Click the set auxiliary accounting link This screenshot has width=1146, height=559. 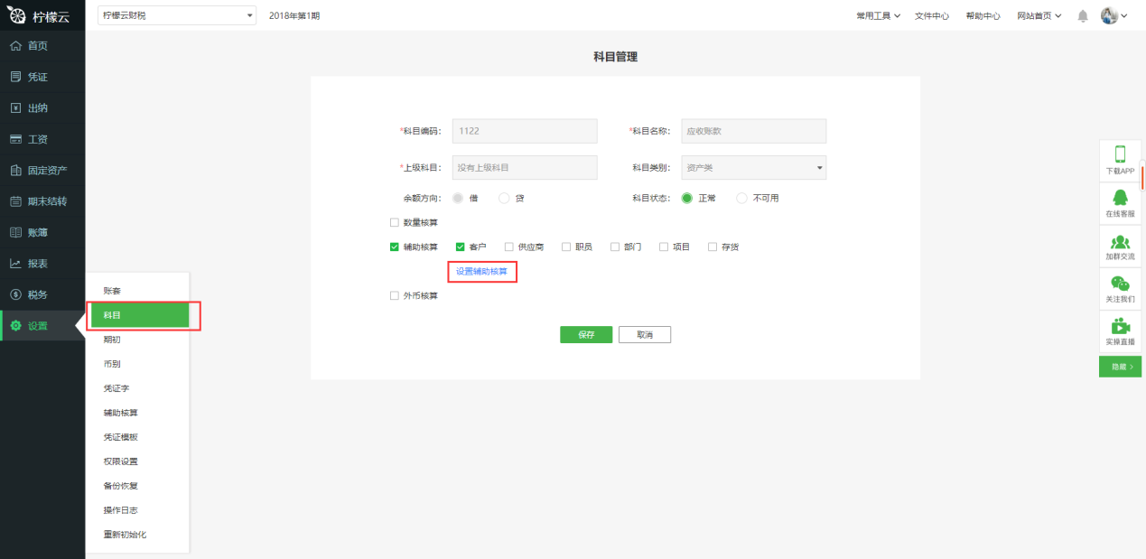481,271
